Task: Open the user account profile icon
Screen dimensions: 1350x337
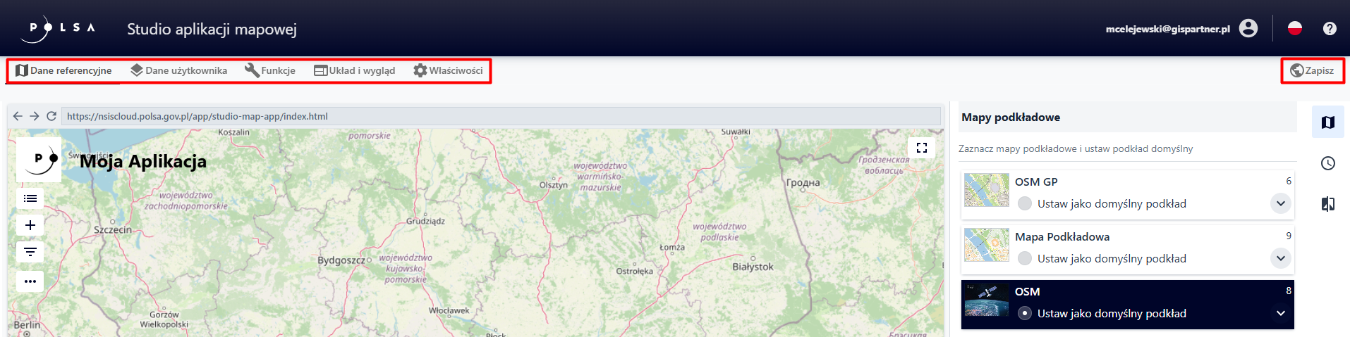Action: click(x=1248, y=28)
